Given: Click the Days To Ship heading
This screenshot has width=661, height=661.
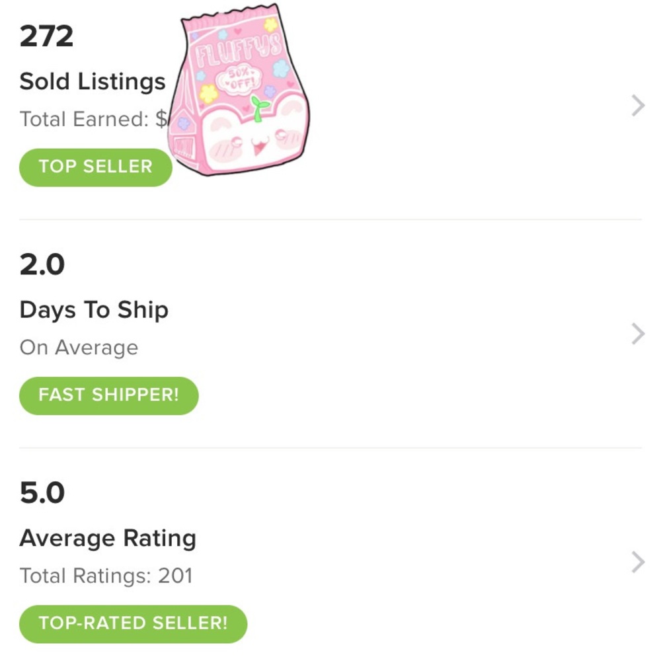Looking at the screenshot, I should point(94,309).
